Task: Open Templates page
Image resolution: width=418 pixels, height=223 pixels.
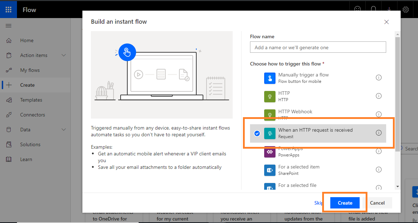Action: coord(31,100)
